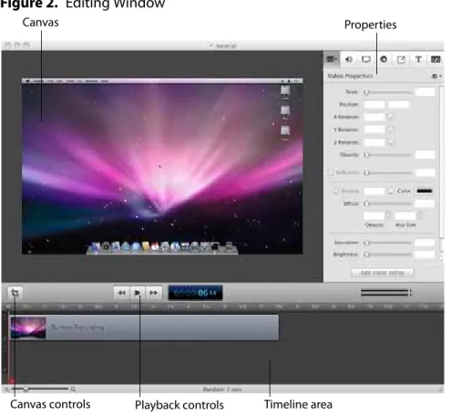Click the X Rotation dial

click(390, 117)
